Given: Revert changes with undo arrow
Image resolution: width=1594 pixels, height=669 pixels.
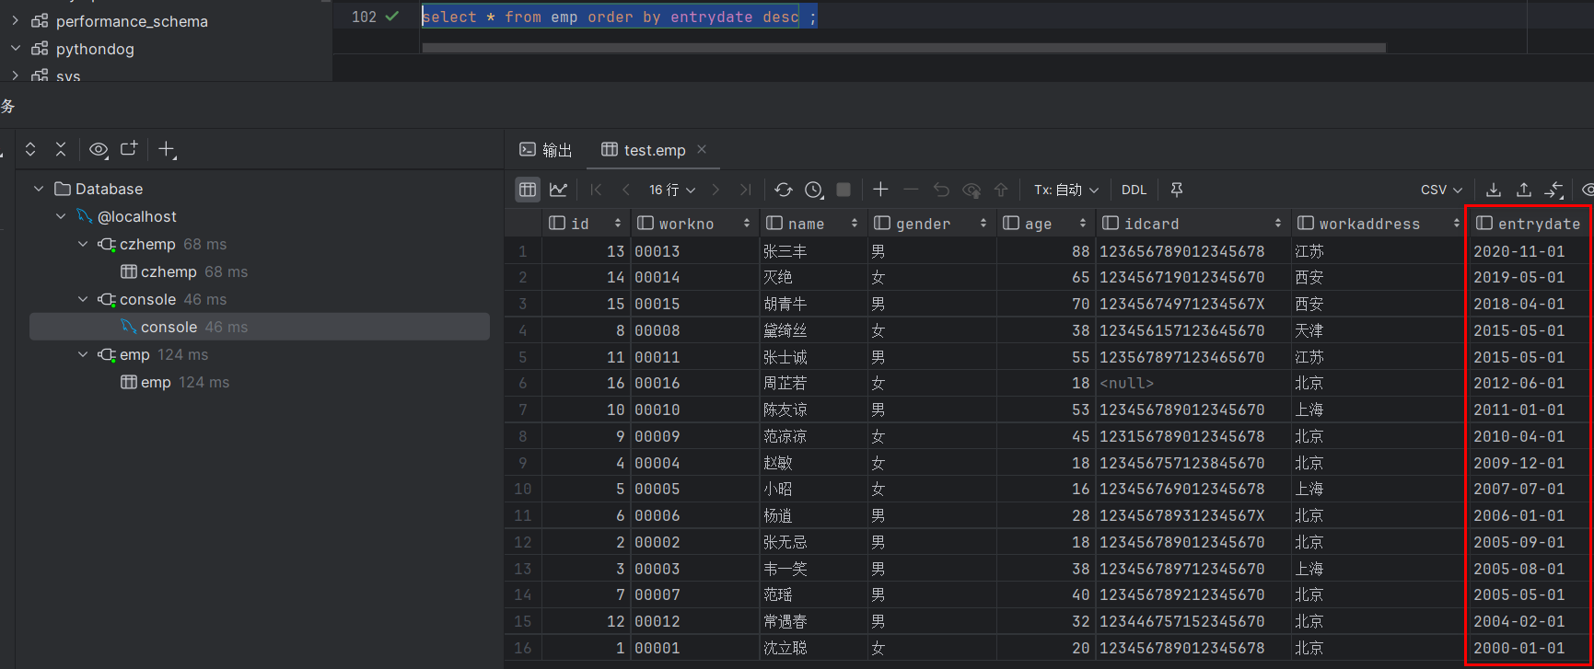Looking at the screenshot, I should click(x=941, y=190).
